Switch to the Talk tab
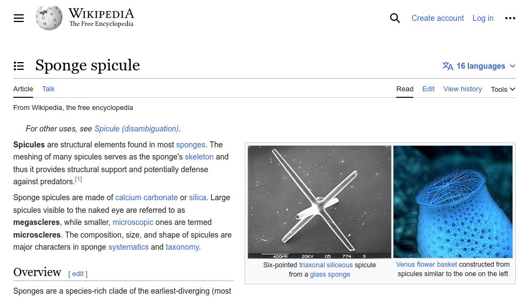The width and height of the screenshot is (529, 297). [48, 89]
